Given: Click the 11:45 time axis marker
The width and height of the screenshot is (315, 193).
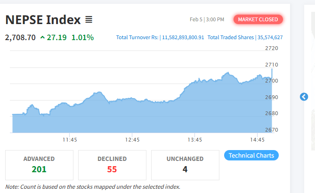Looking at the screenshot, I should tap(70, 140).
